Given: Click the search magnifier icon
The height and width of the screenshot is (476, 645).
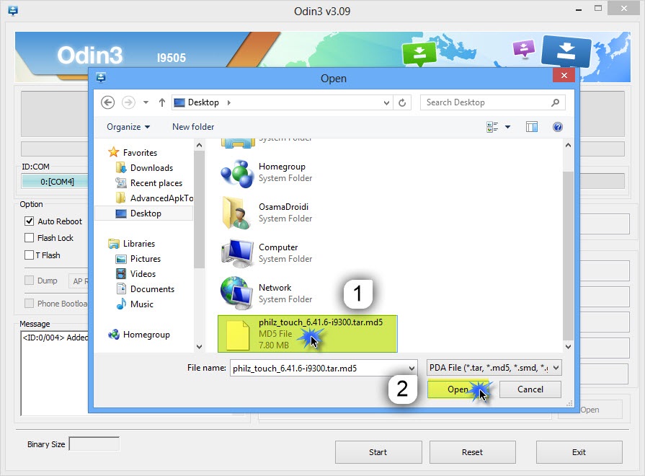Looking at the screenshot, I should tap(556, 102).
